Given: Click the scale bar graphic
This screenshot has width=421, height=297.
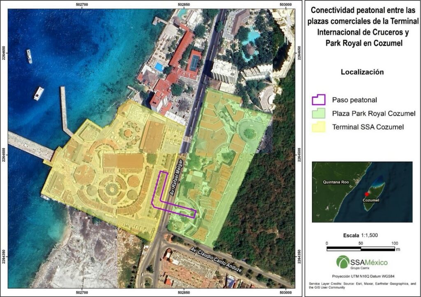Looking at the screenshot, I should 361,249.
